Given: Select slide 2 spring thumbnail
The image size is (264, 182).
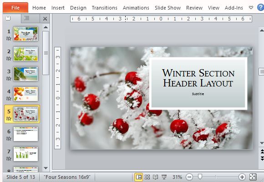Looking at the screenshot, I should (25, 54).
